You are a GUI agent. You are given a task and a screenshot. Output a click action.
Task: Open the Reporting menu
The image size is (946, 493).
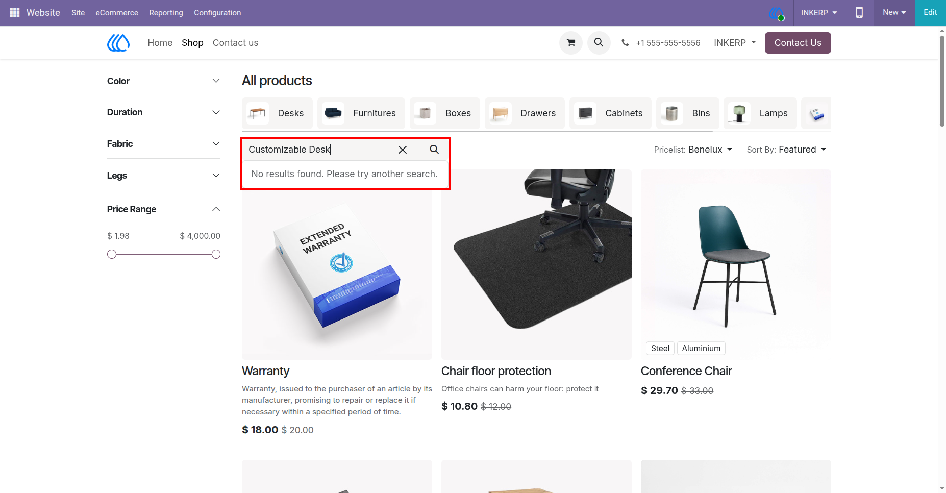[x=166, y=13]
